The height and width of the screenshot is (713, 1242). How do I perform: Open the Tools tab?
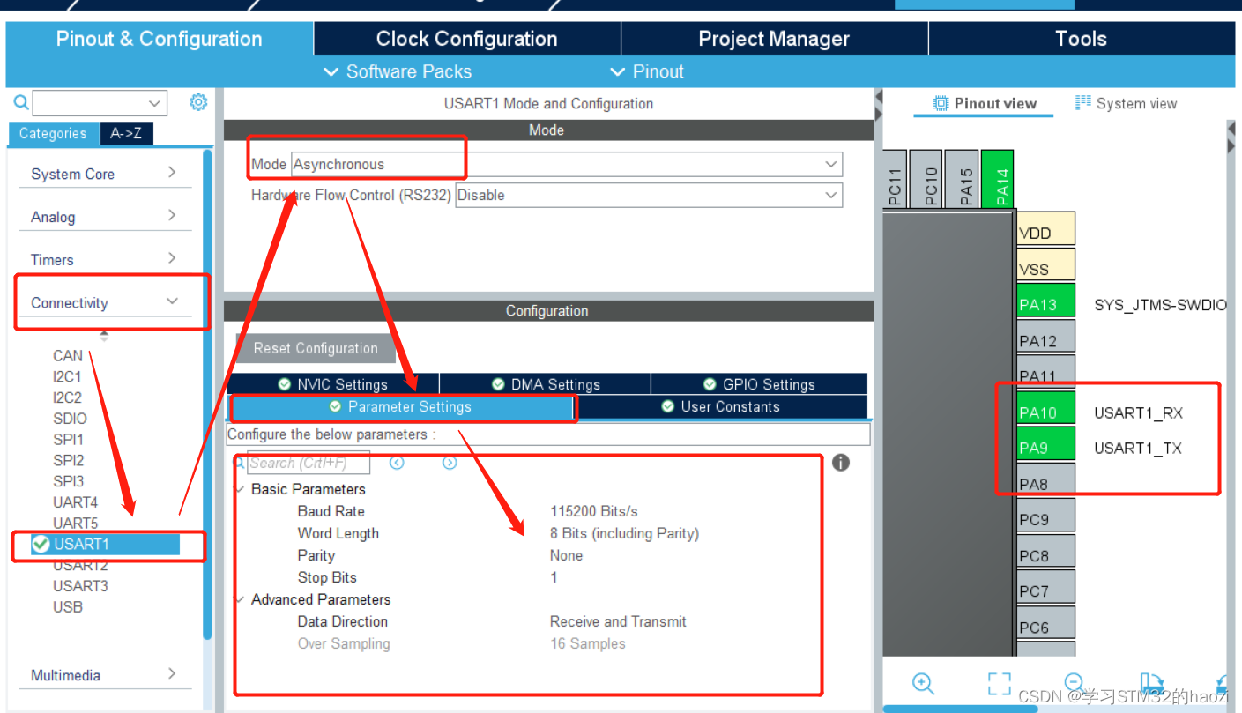click(x=1082, y=39)
